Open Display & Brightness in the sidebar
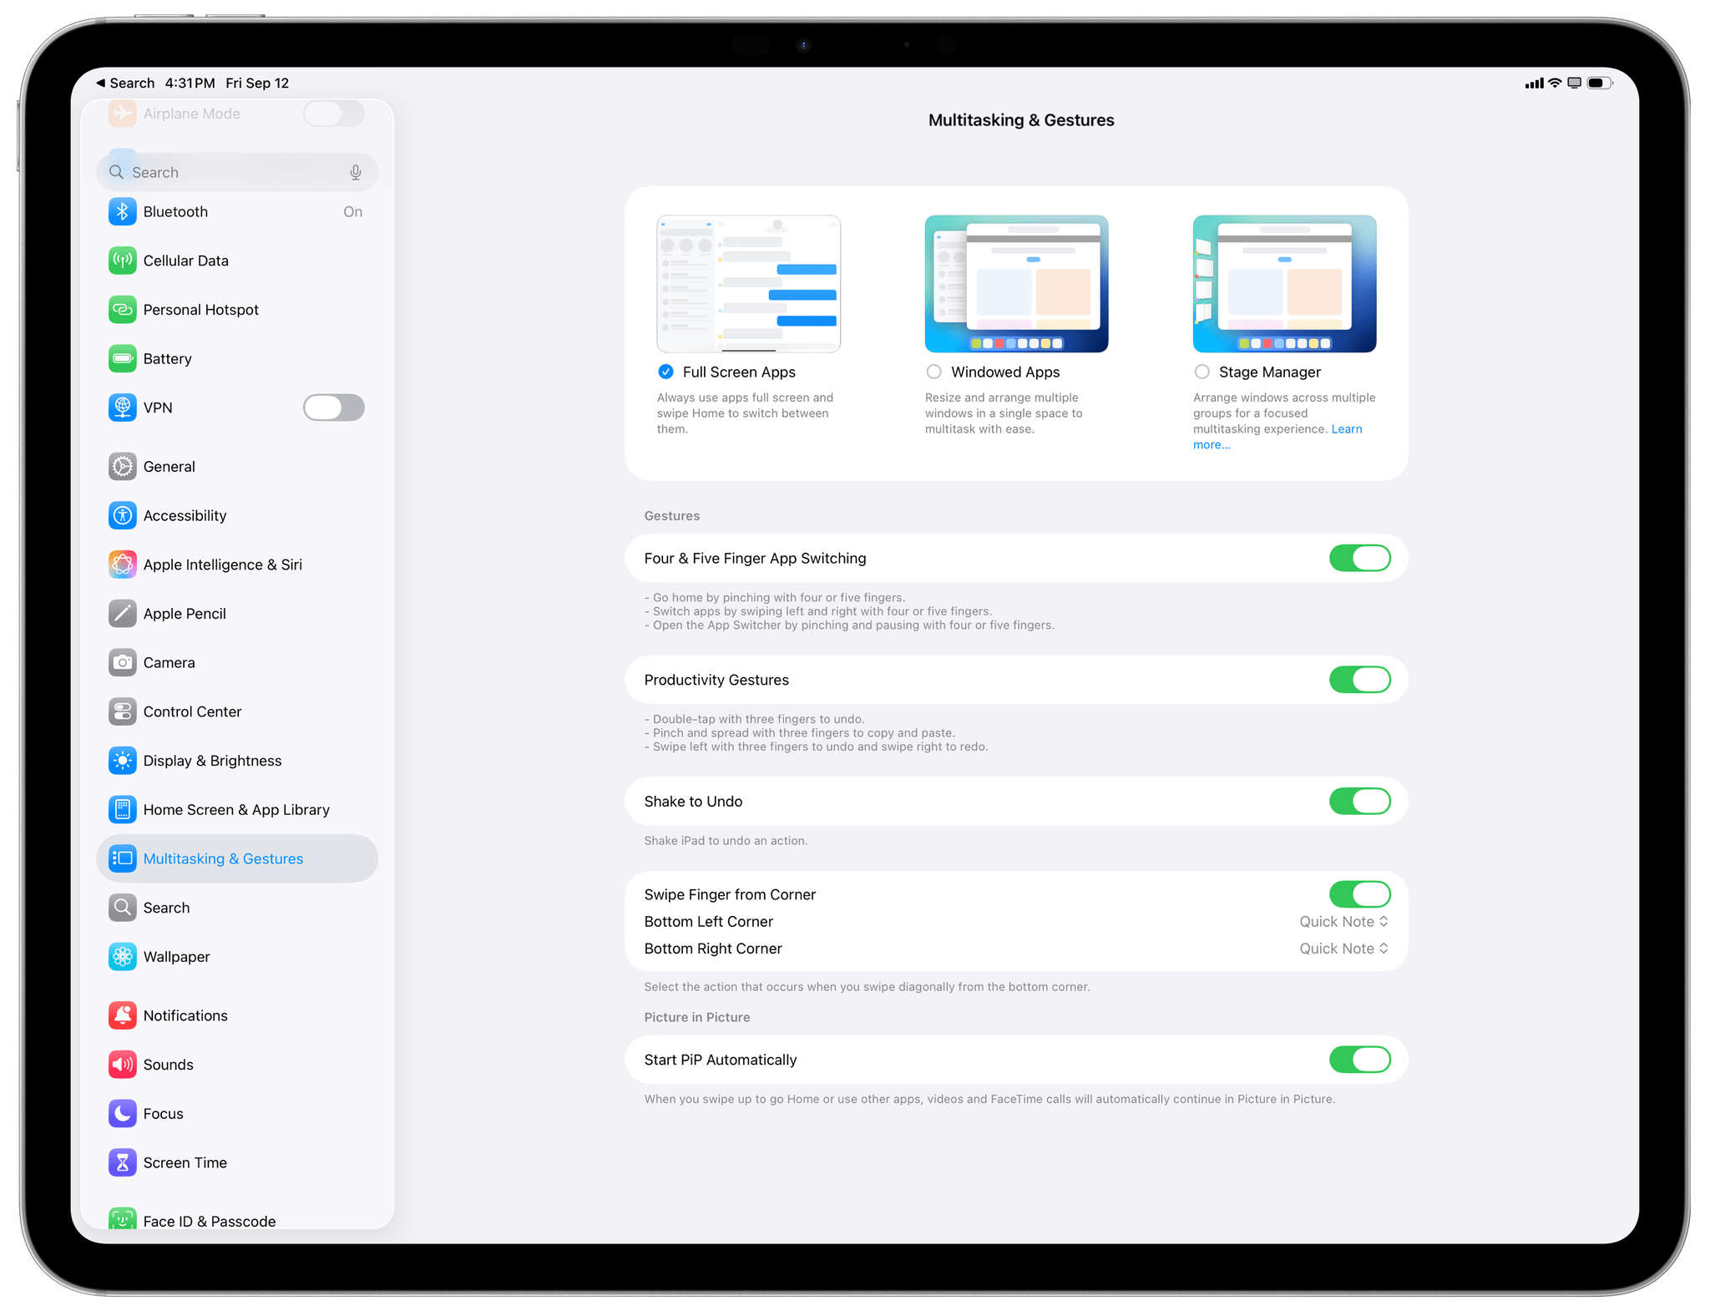1710x1311 pixels. (x=212, y=761)
